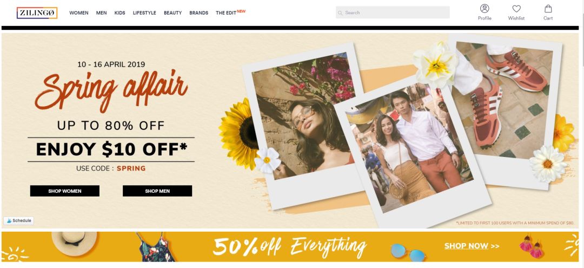The width and height of the screenshot is (584, 268).
Task: Open the KIDS menu
Action: [120, 12]
